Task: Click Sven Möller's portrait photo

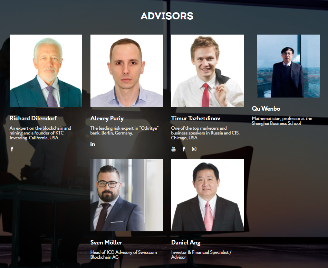Action: (127, 195)
